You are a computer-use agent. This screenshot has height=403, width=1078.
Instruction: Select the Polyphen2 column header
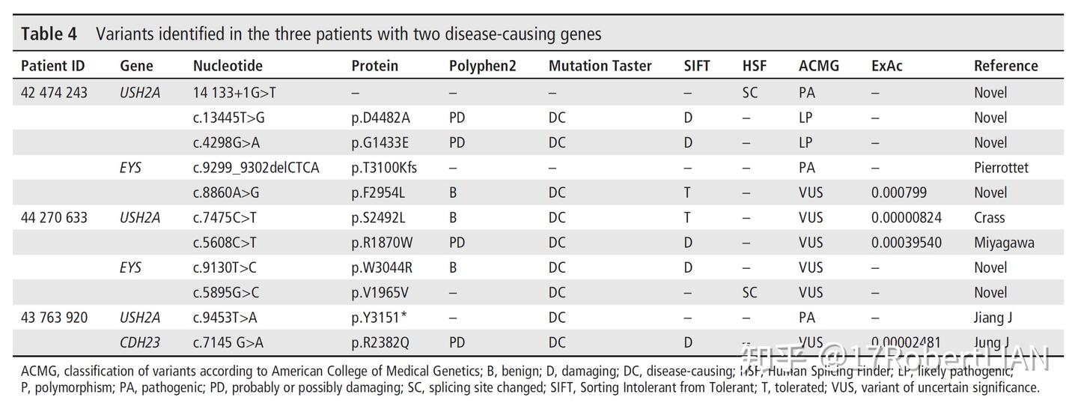(x=482, y=66)
